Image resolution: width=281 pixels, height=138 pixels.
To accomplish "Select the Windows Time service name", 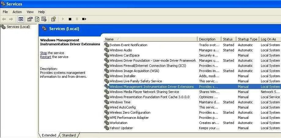I will pyautogui.click(x=120, y=102).
